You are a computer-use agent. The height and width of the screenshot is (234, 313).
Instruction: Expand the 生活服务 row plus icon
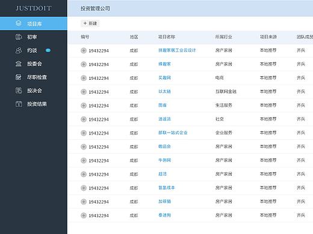click(x=84, y=106)
